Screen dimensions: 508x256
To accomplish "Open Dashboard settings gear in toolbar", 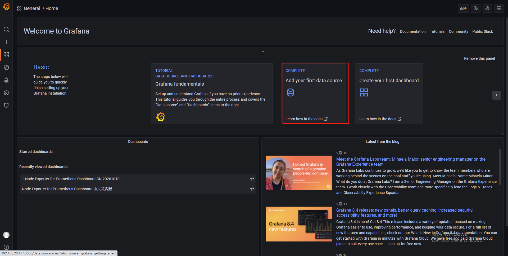I will click(487, 8).
